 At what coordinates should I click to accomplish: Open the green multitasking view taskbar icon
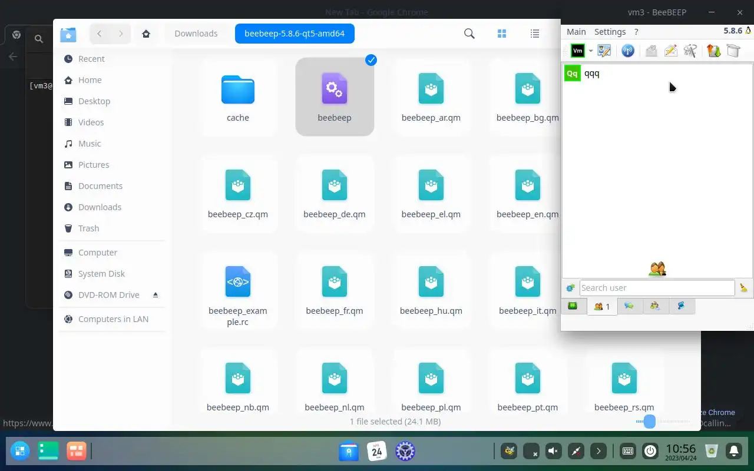[x=48, y=451]
